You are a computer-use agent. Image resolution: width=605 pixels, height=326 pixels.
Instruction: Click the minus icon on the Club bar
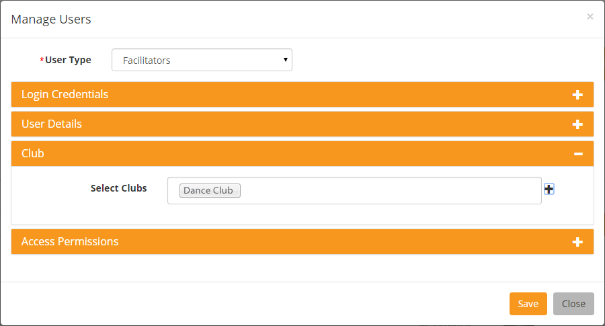click(x=578, y=154)
